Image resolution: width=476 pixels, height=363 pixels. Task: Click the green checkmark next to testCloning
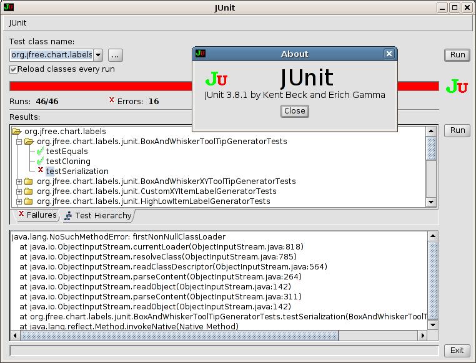40,161
